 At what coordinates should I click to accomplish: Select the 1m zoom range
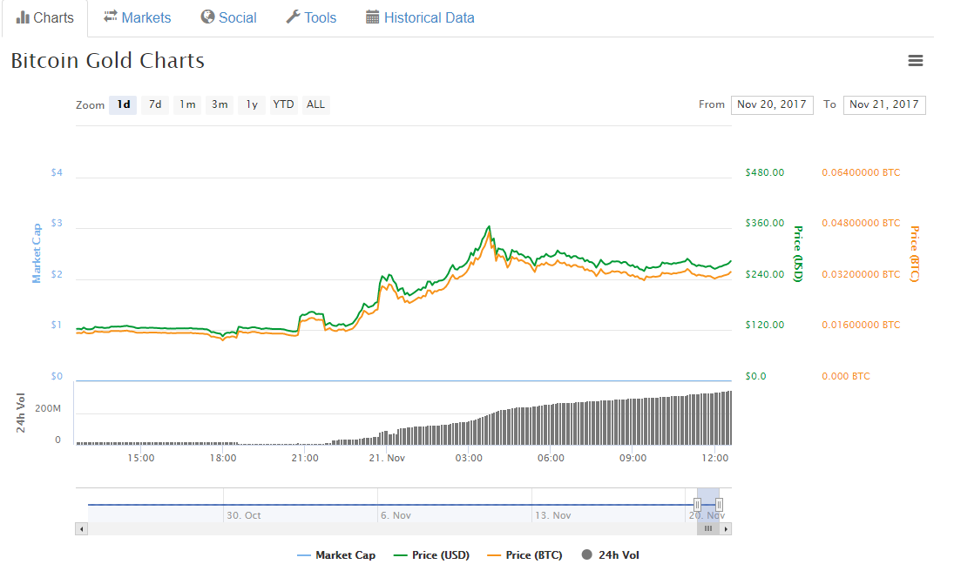point(187,104)
